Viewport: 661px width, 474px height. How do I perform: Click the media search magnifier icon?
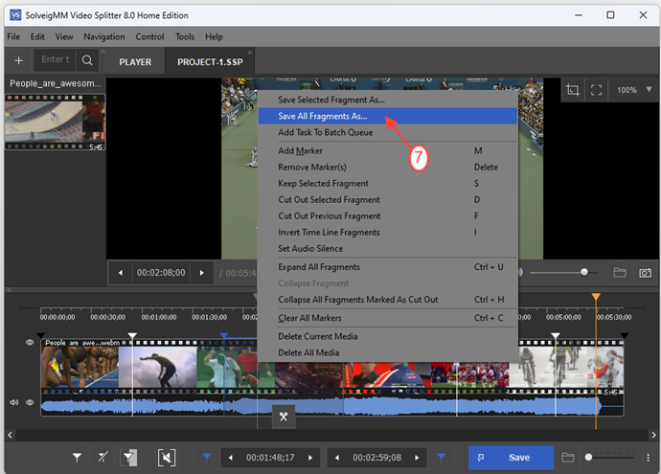[87, 60]
